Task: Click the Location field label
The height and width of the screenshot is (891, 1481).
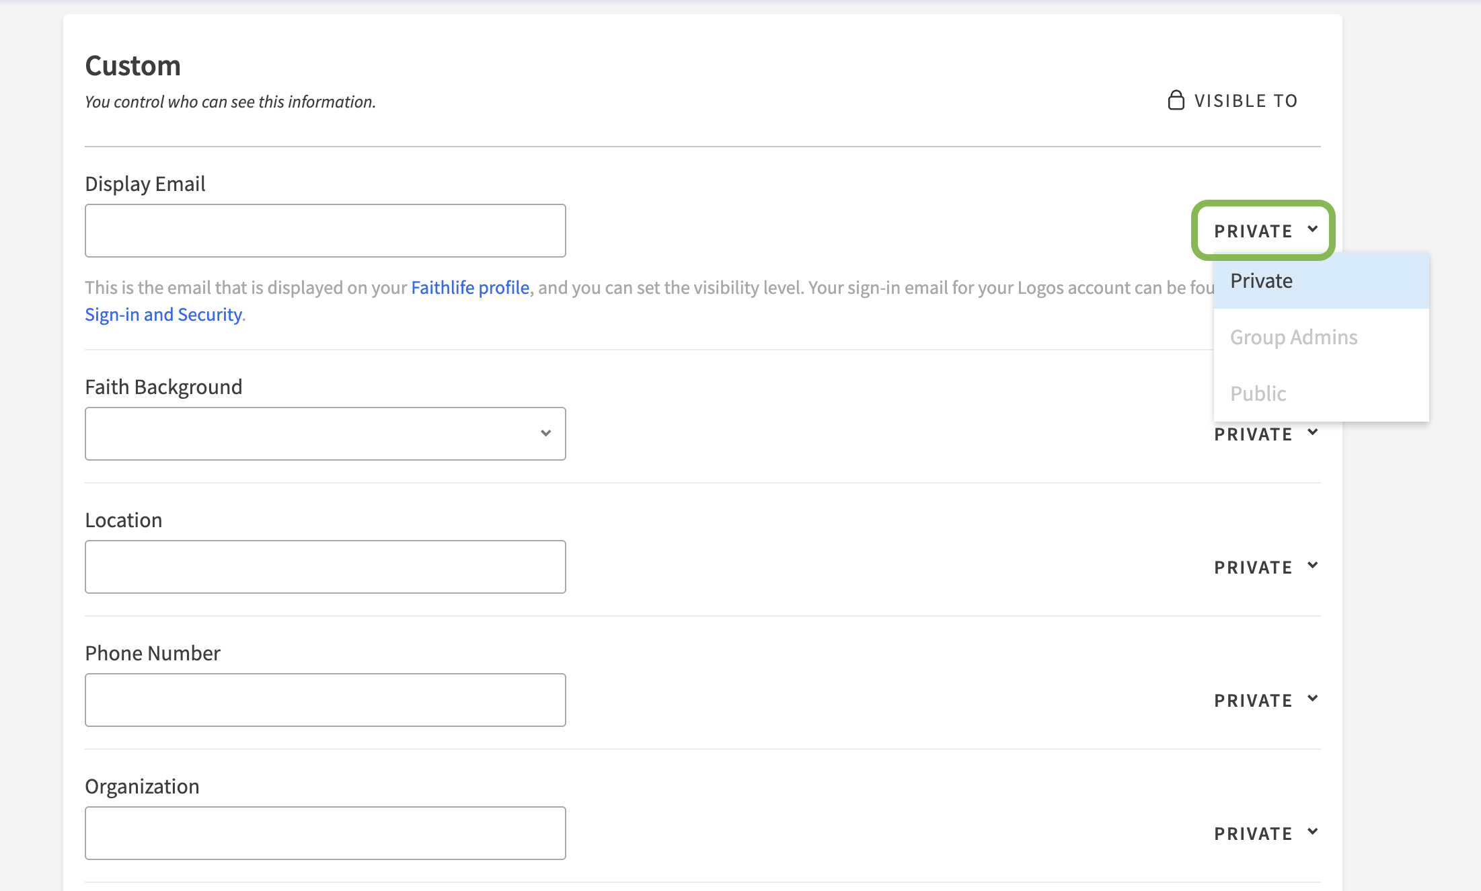Action: (124, 520)
